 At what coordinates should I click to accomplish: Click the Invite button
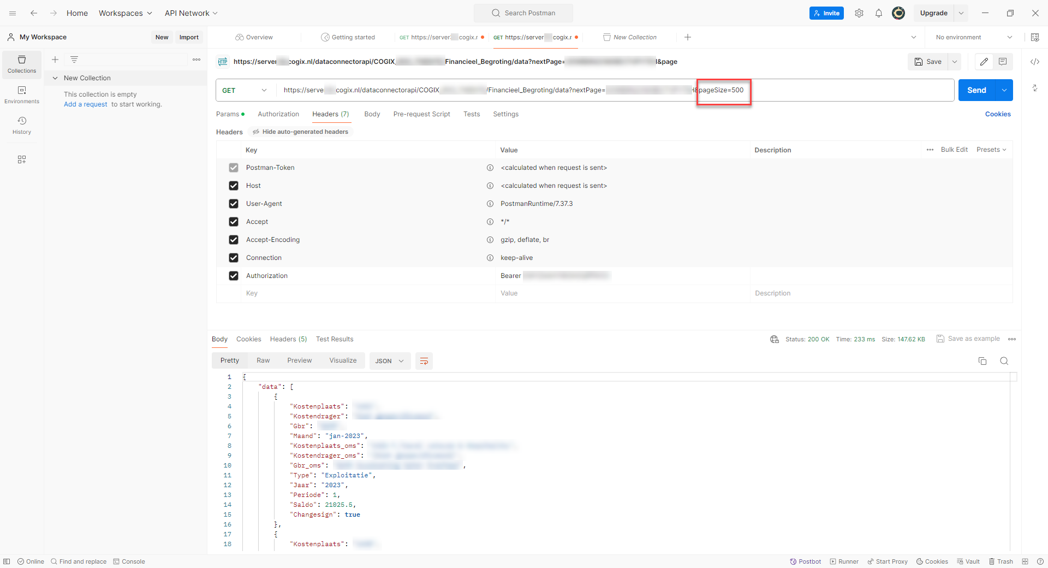coord(826,13)
